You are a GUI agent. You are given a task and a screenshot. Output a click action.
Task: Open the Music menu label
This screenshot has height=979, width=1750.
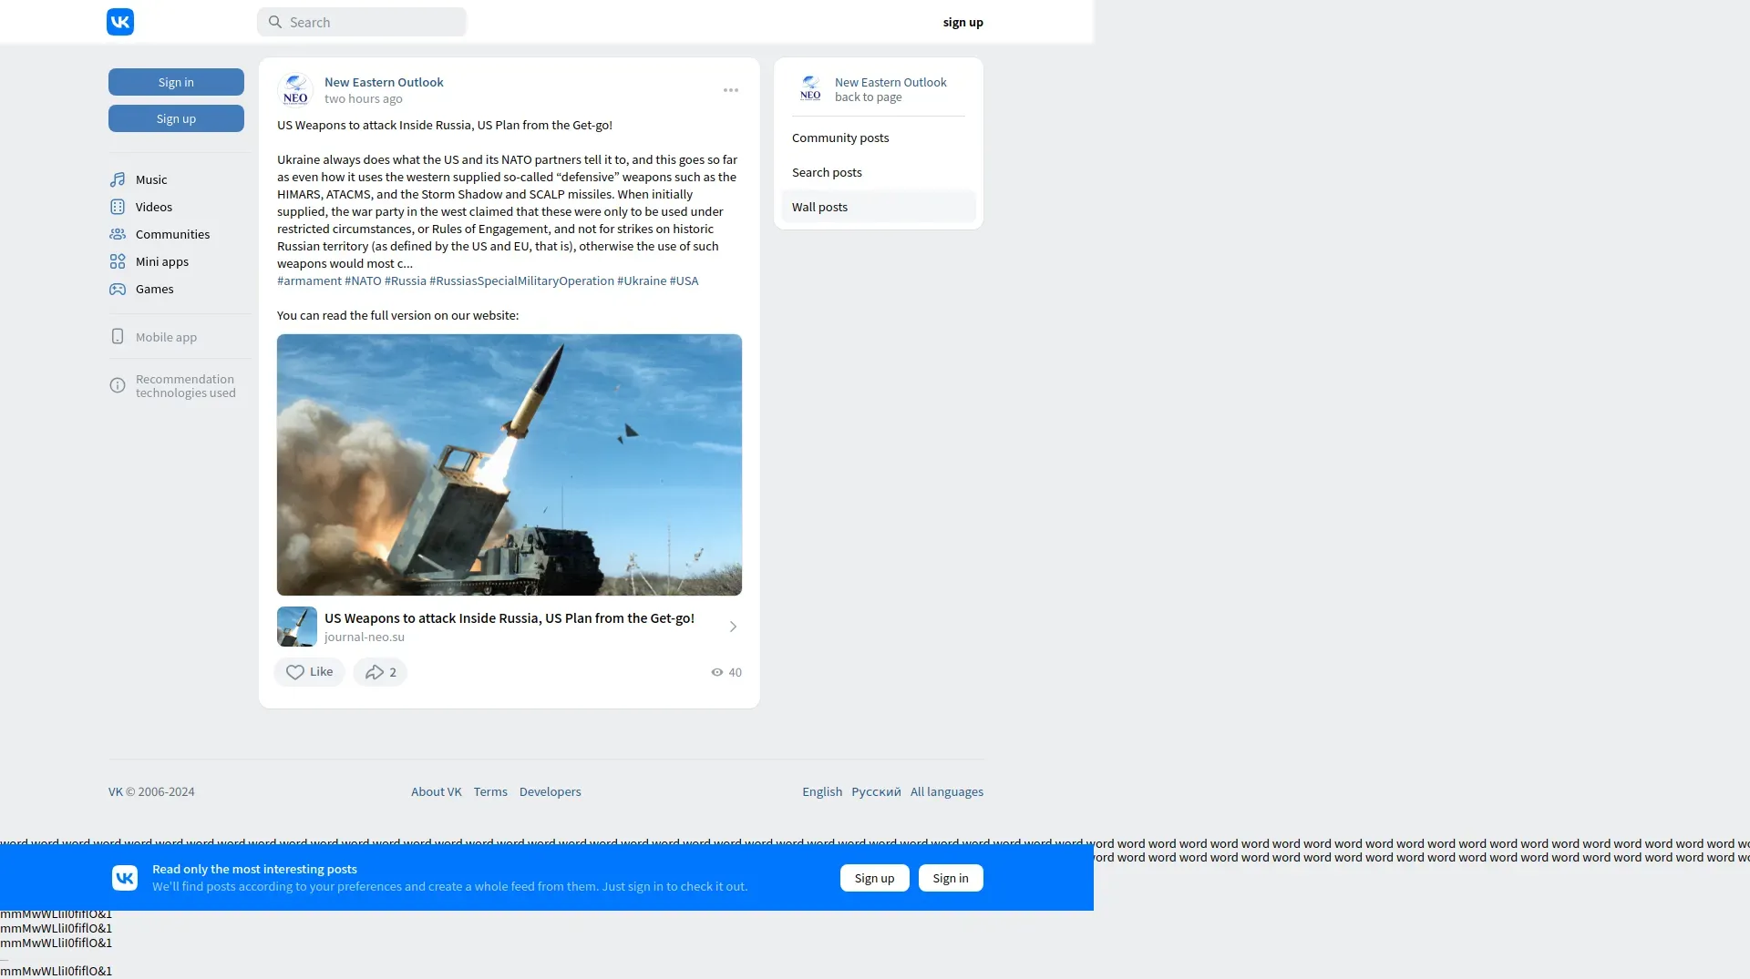(x=151, y=179)
